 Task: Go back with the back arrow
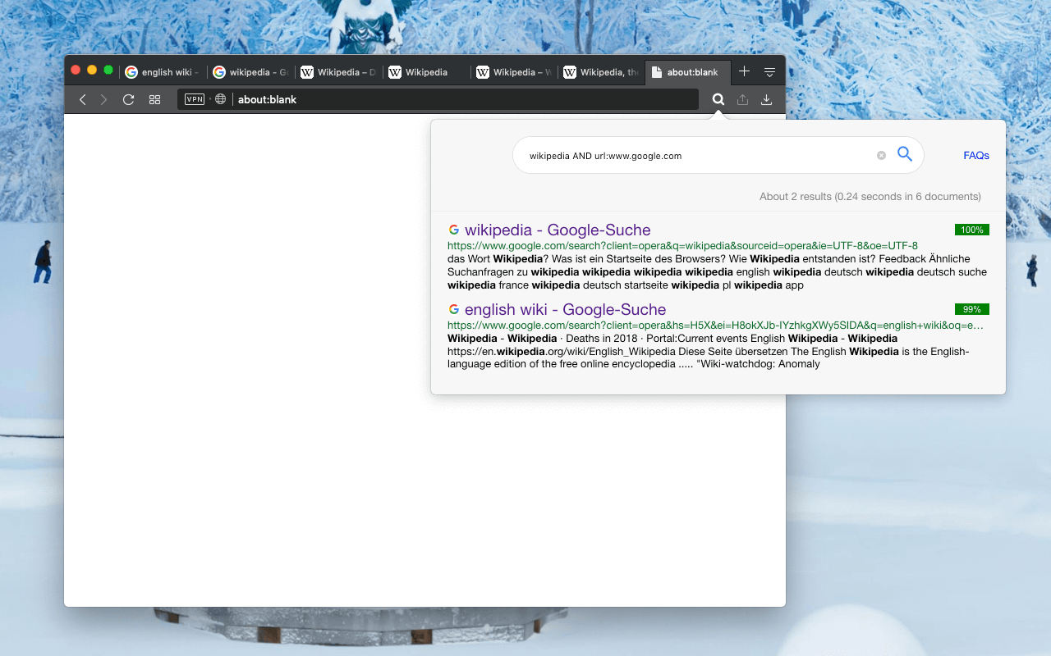point(82,99)
